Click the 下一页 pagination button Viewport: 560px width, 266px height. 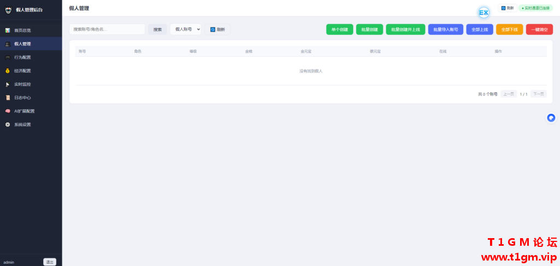click(539, 94)
